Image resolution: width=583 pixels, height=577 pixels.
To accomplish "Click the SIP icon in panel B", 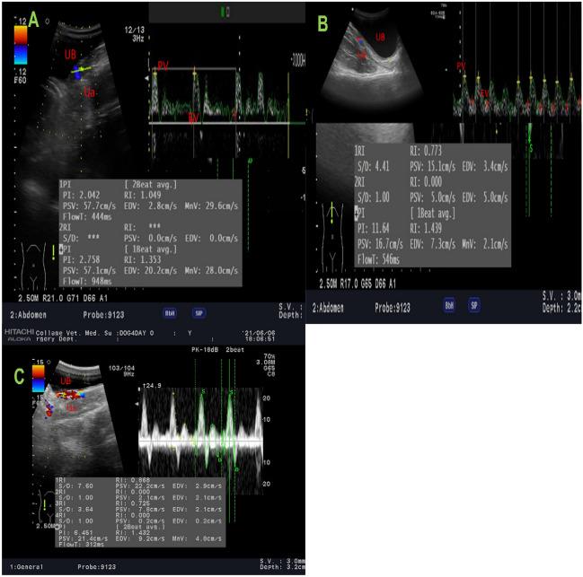I will pos(474,305).
